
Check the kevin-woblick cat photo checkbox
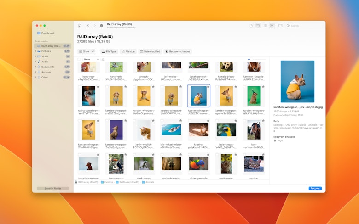click(x=134, y=120)
